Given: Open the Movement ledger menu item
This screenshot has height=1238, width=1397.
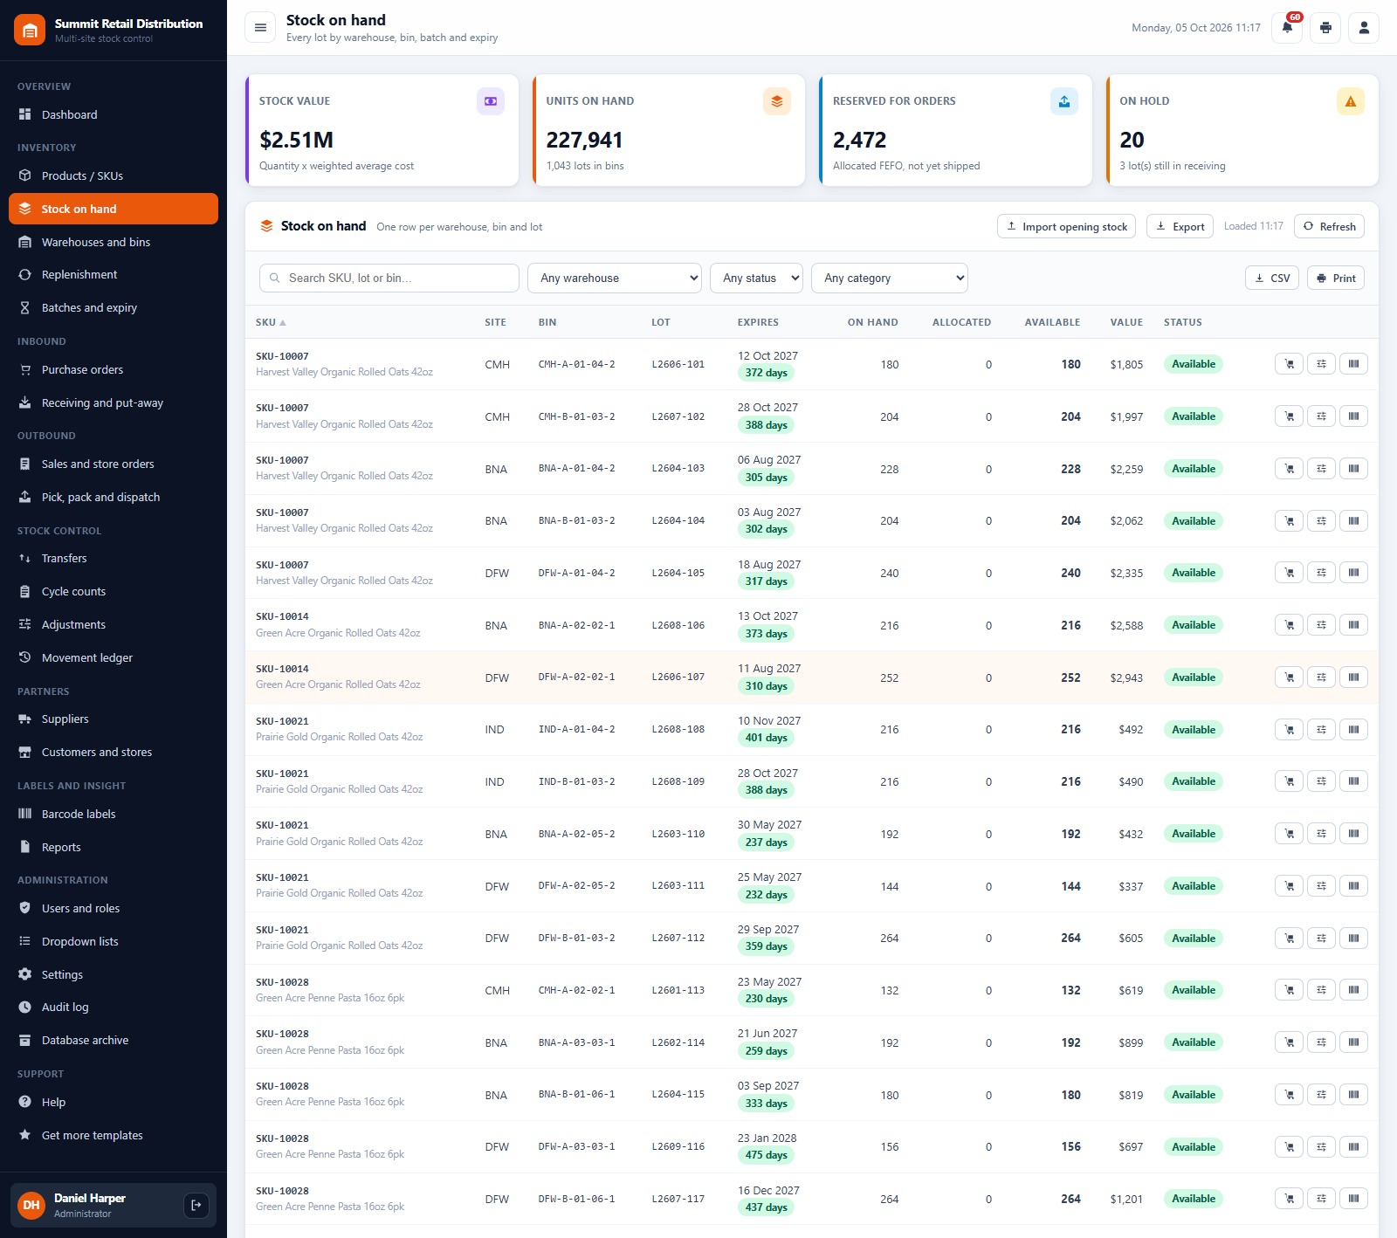Looking at the screenshot, I should (x=114, y=657).
